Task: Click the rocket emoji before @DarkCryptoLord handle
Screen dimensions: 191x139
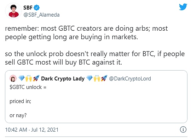Action: [x=104, y=78]
